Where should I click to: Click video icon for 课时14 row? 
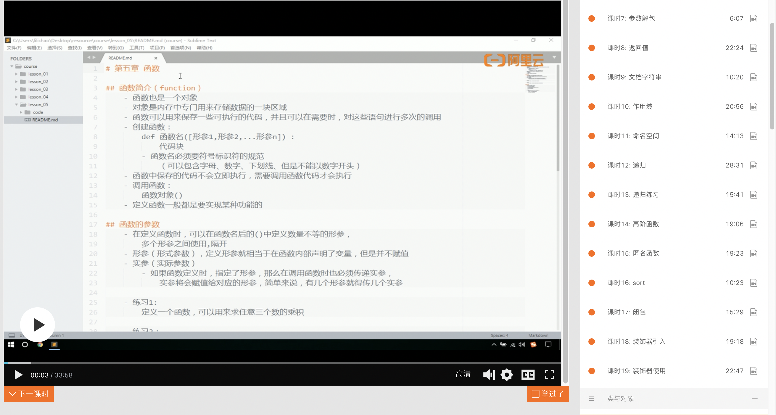753,224
